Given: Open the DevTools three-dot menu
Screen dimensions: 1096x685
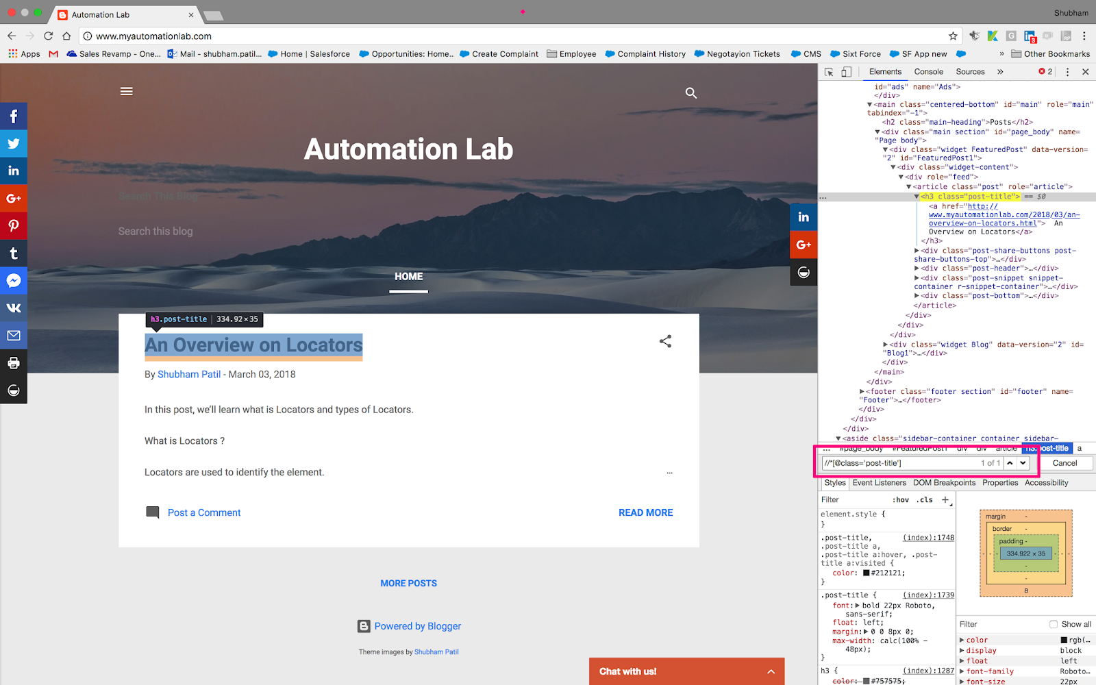Looking at the screenshot, I should click(1067, 71).
